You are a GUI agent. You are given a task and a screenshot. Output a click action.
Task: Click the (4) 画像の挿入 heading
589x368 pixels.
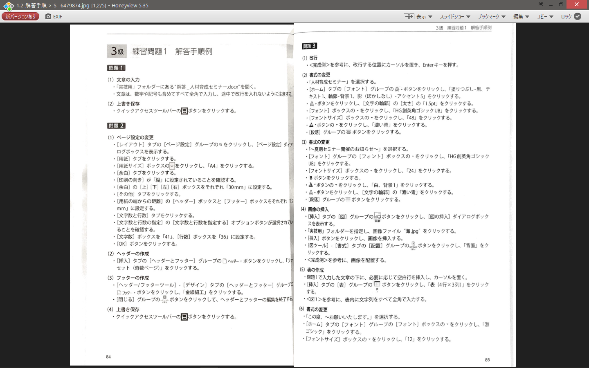point(315,209)
